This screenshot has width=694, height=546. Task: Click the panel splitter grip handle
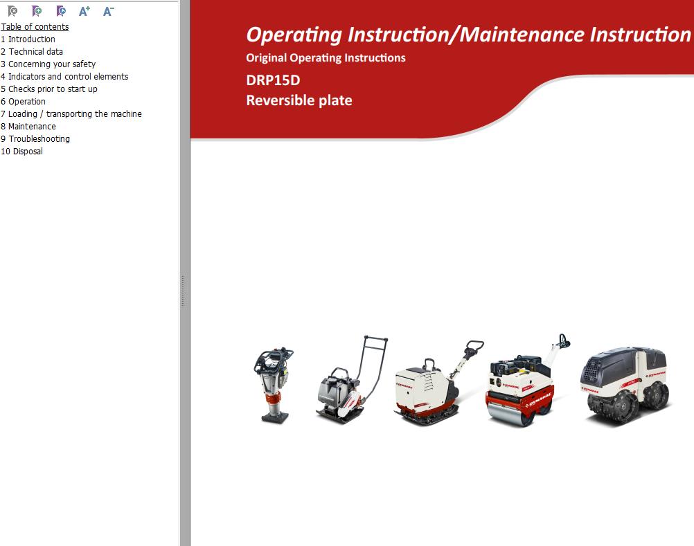click(183, 291)
